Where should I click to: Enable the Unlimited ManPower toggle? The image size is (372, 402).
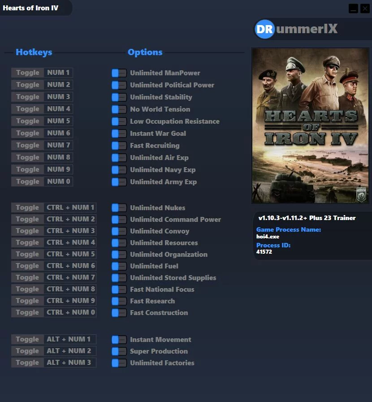coord(119,73)
